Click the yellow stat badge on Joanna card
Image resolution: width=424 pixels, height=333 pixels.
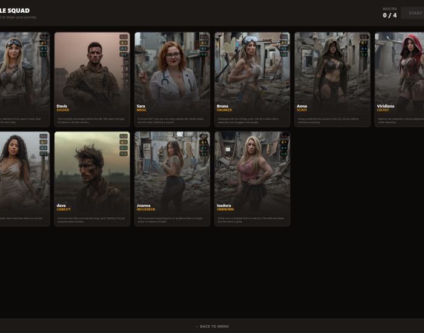(x=204, y=142)
